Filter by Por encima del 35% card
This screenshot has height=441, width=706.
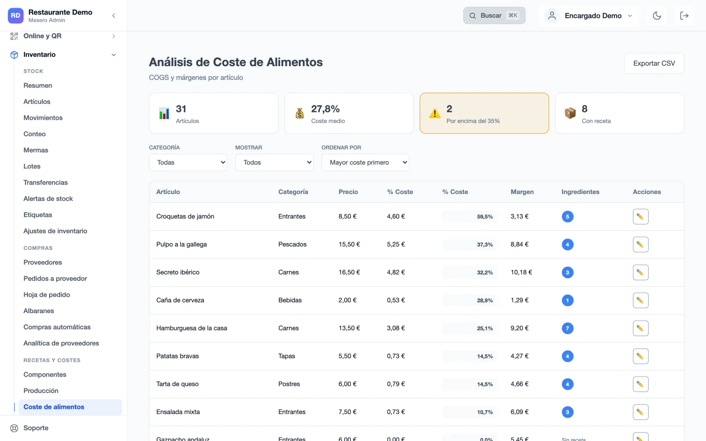coord(484,113)
